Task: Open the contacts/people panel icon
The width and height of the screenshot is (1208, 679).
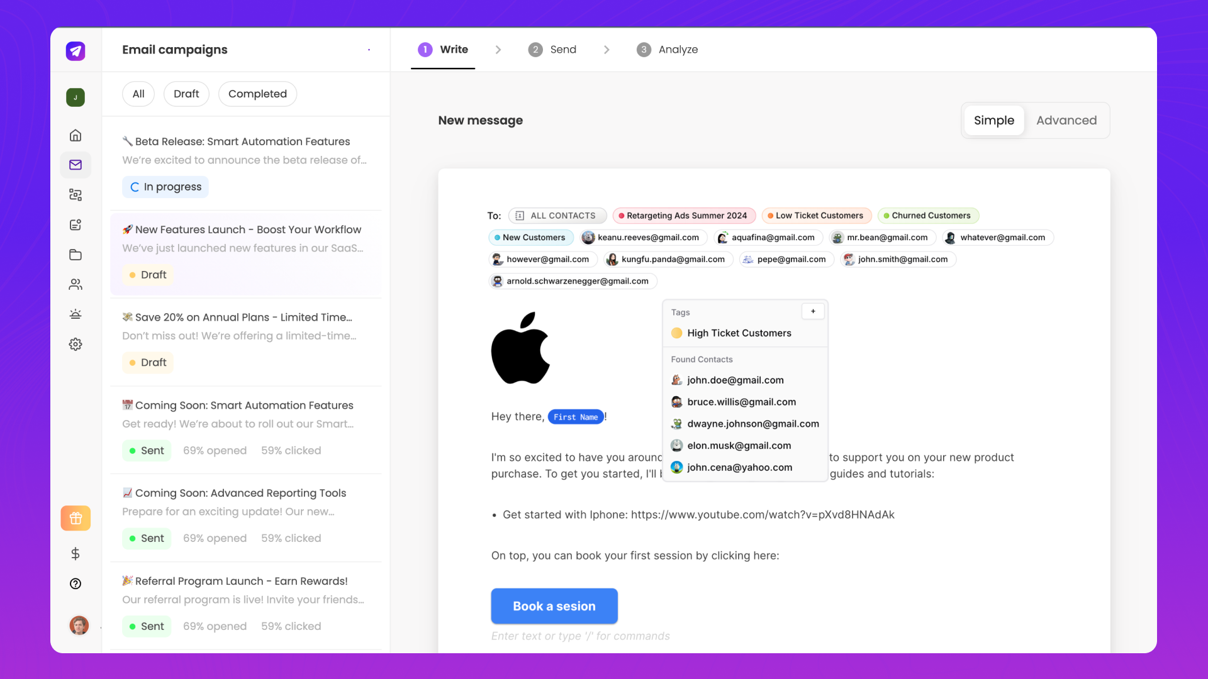Action: click(x=75, y=284)
